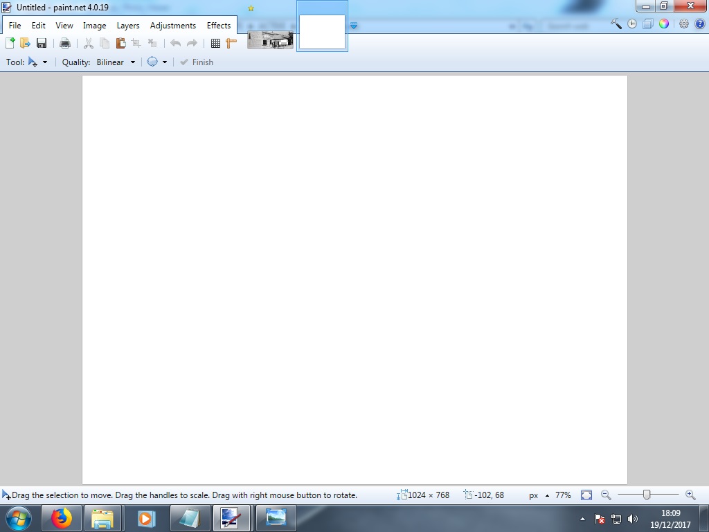709x532 pixels.
Task: Toggle the History window clock icon
Action: [632, 24]
